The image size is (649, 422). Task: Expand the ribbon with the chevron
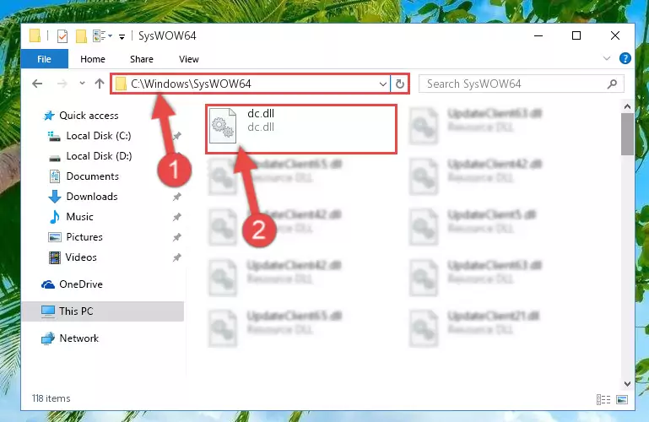click(606, 58)
